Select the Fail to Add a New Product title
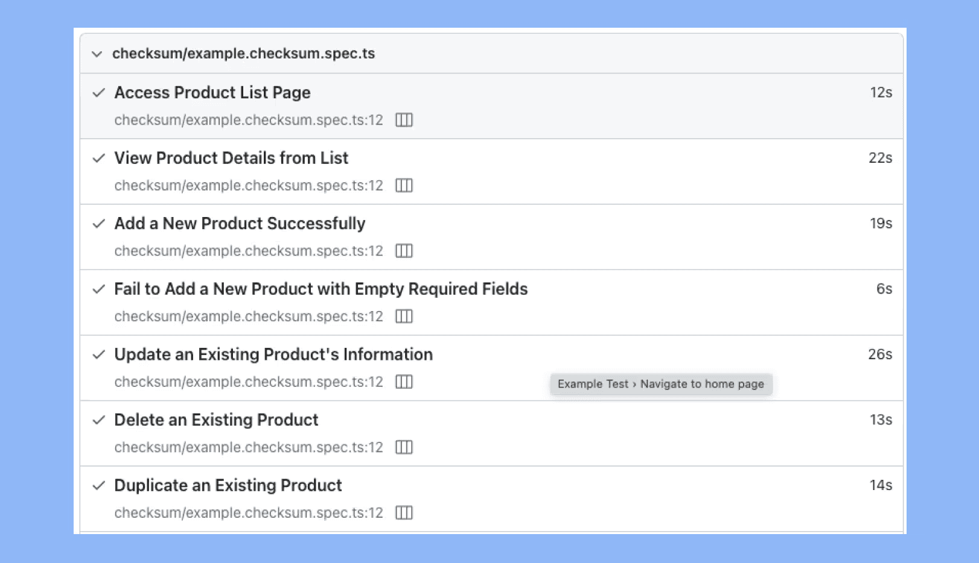 [320, 289]
